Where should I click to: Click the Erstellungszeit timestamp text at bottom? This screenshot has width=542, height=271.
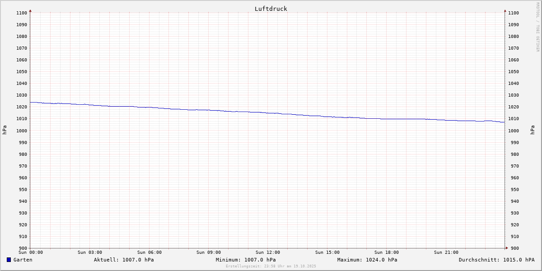click(271, 266)
